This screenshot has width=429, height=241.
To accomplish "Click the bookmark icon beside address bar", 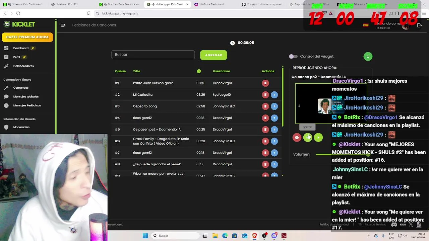I will tap(88, 13).
